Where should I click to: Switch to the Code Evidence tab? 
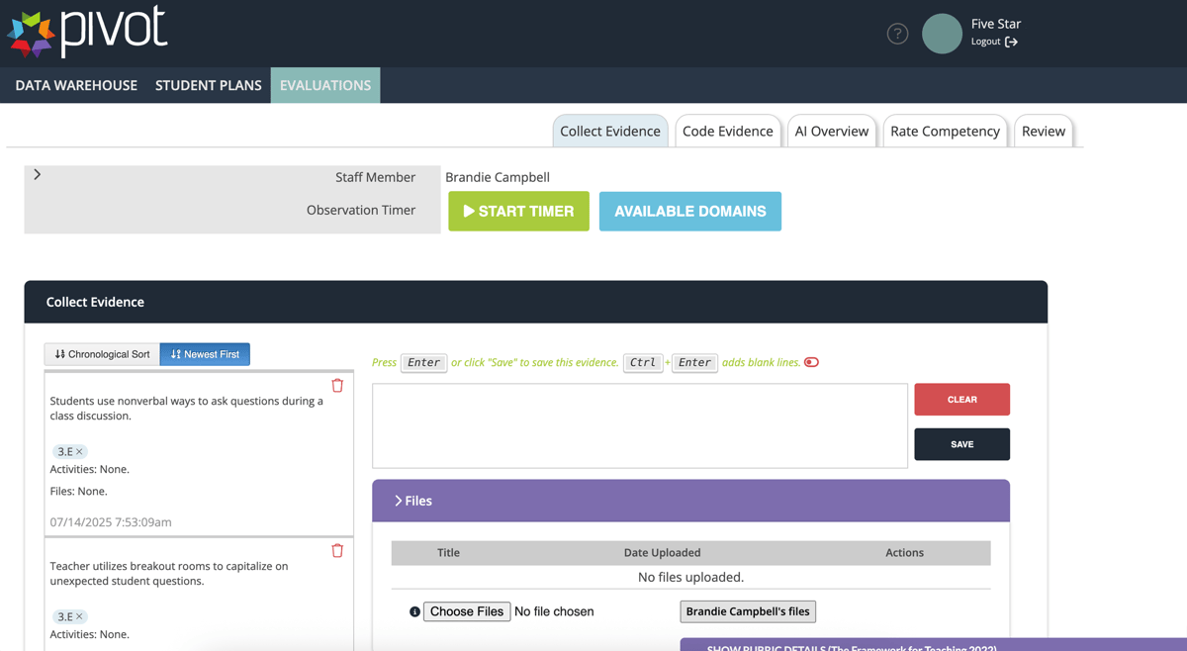[x=728, y=130]
